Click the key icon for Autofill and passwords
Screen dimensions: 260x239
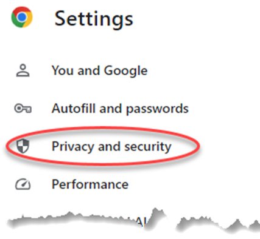[23, 109]
